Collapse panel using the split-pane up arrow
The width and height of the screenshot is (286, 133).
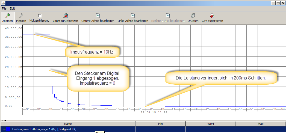pyautogui.click(x=2, y=120)
